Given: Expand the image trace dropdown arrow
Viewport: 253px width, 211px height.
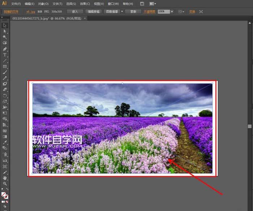Looking at the screenshot, I should coord(122,12).
